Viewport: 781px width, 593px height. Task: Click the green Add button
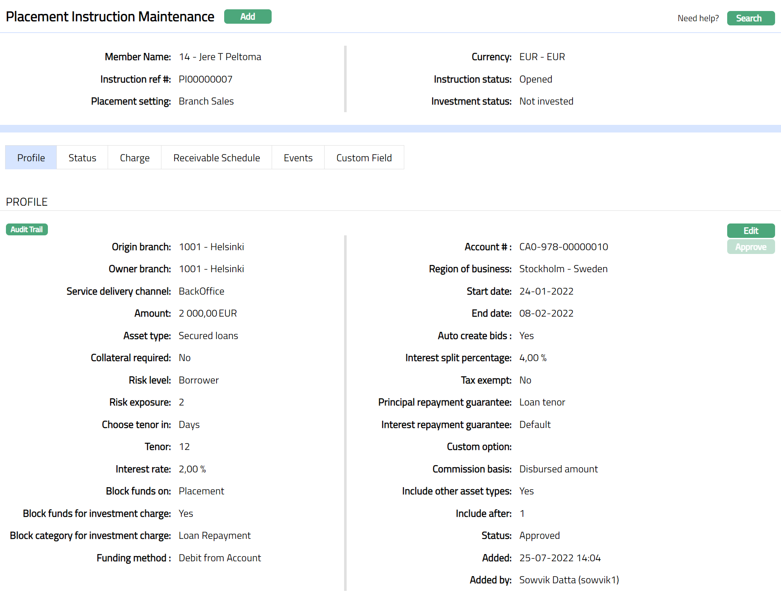point(247,17)
